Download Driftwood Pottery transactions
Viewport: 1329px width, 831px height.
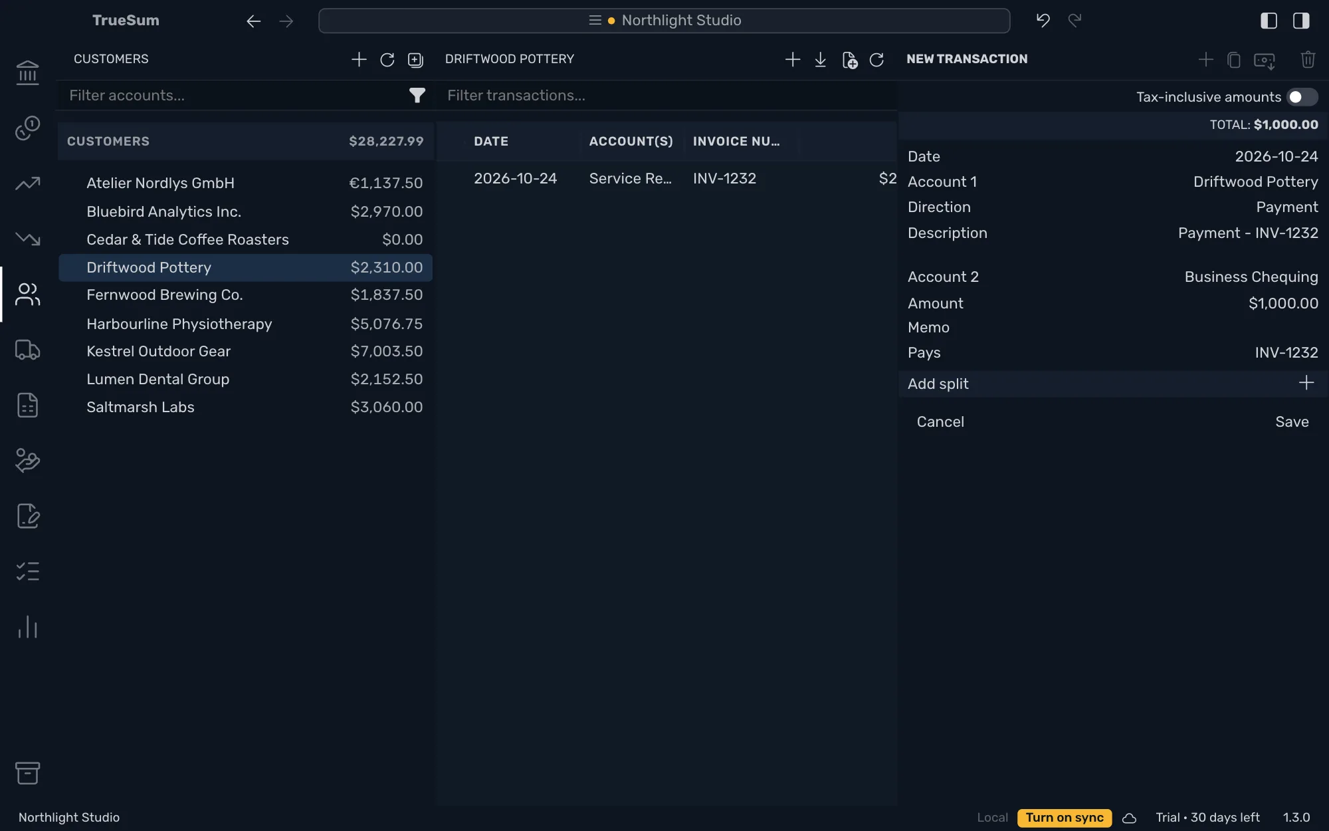pyautogui.click(x=821, y=60)
